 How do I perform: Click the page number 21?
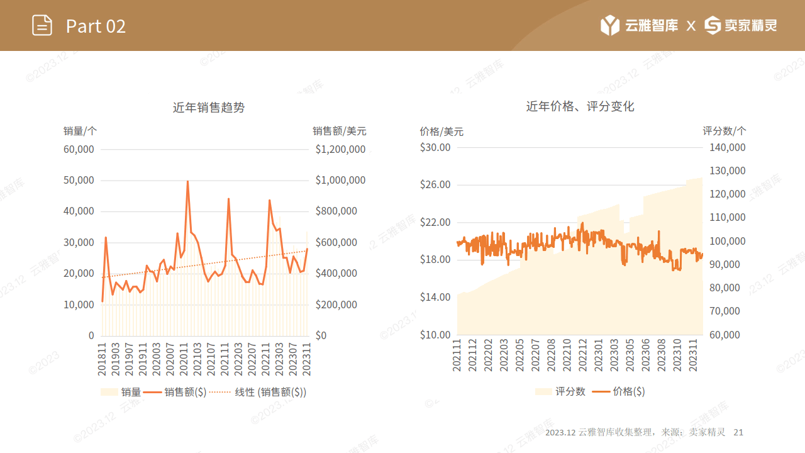(739, 433)
